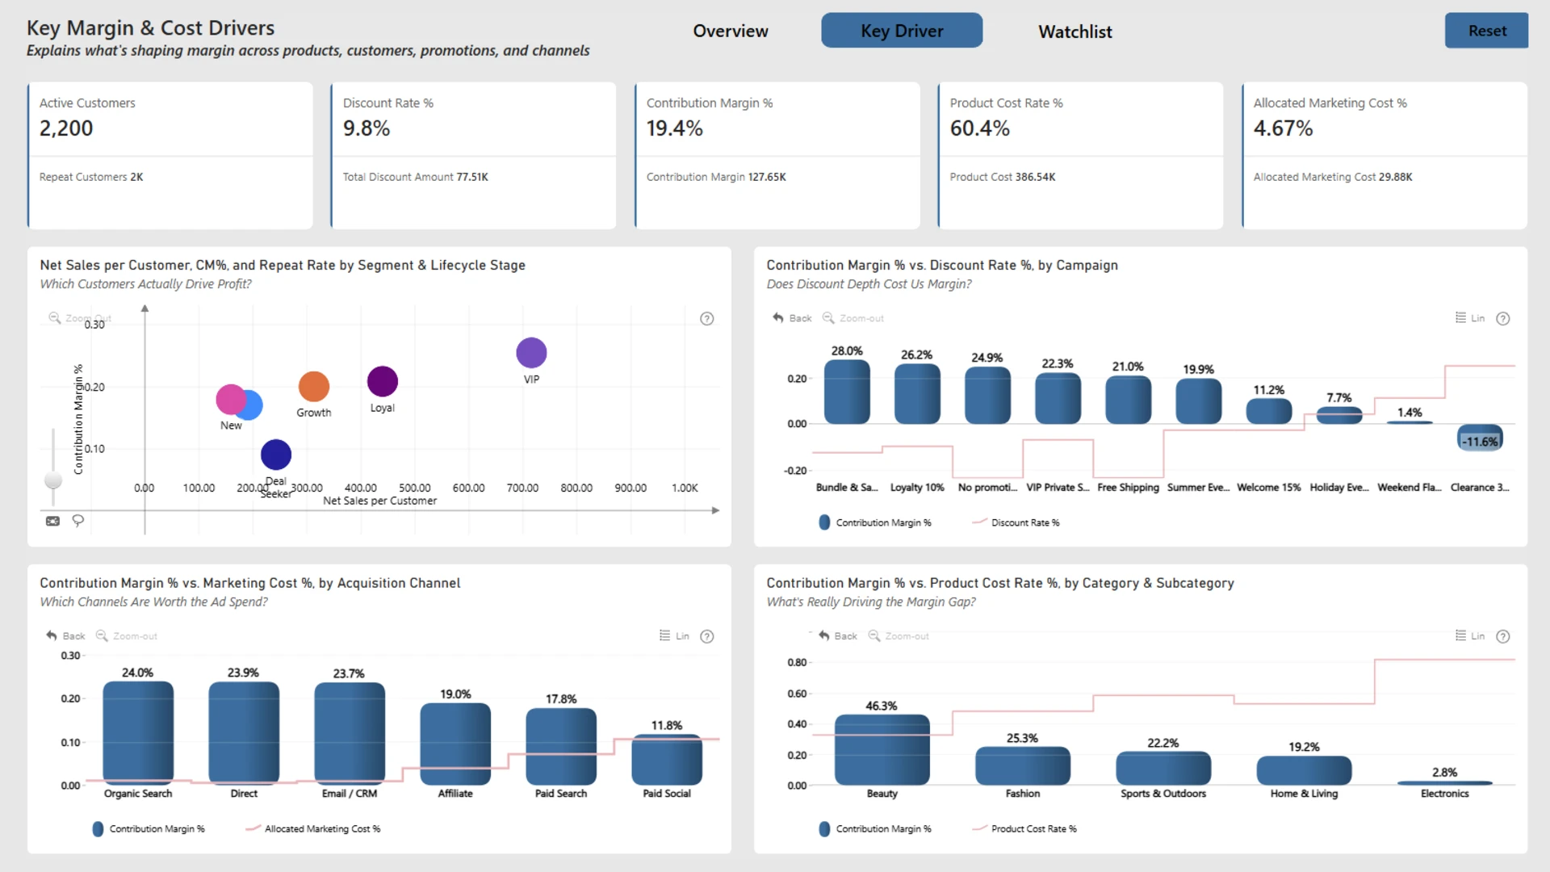Select the Key Driver button

pyautogui.click(x=902, y=31)
